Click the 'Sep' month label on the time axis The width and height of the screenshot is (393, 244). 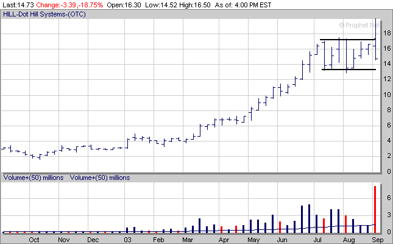[x=377, y=240]
